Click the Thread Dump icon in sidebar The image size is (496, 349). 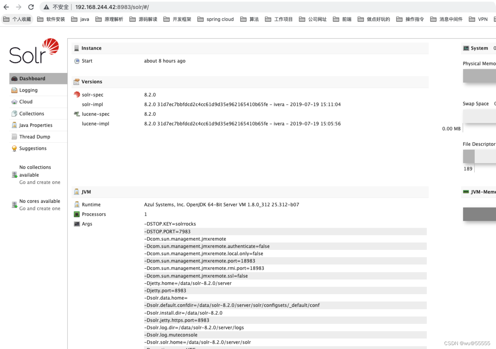pyautogui.click(x=14, y=137)
